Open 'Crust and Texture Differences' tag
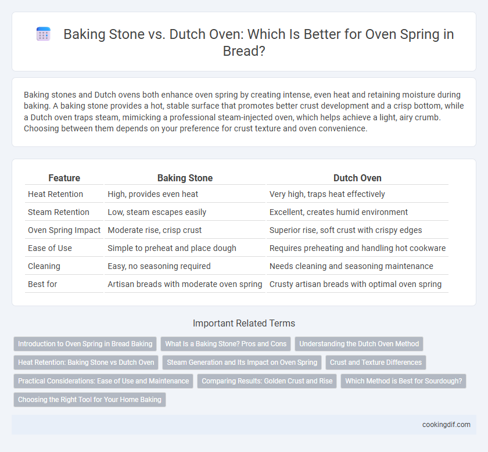The width and height of the screenshot is (488, 452). [376, 363]
